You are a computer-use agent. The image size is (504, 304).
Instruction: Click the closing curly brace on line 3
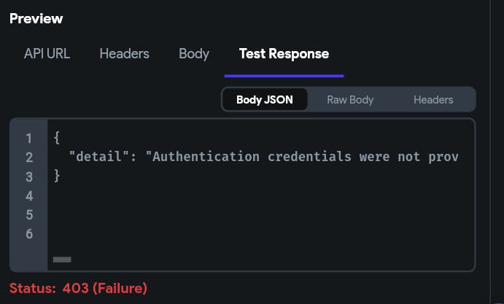point(56,176)
